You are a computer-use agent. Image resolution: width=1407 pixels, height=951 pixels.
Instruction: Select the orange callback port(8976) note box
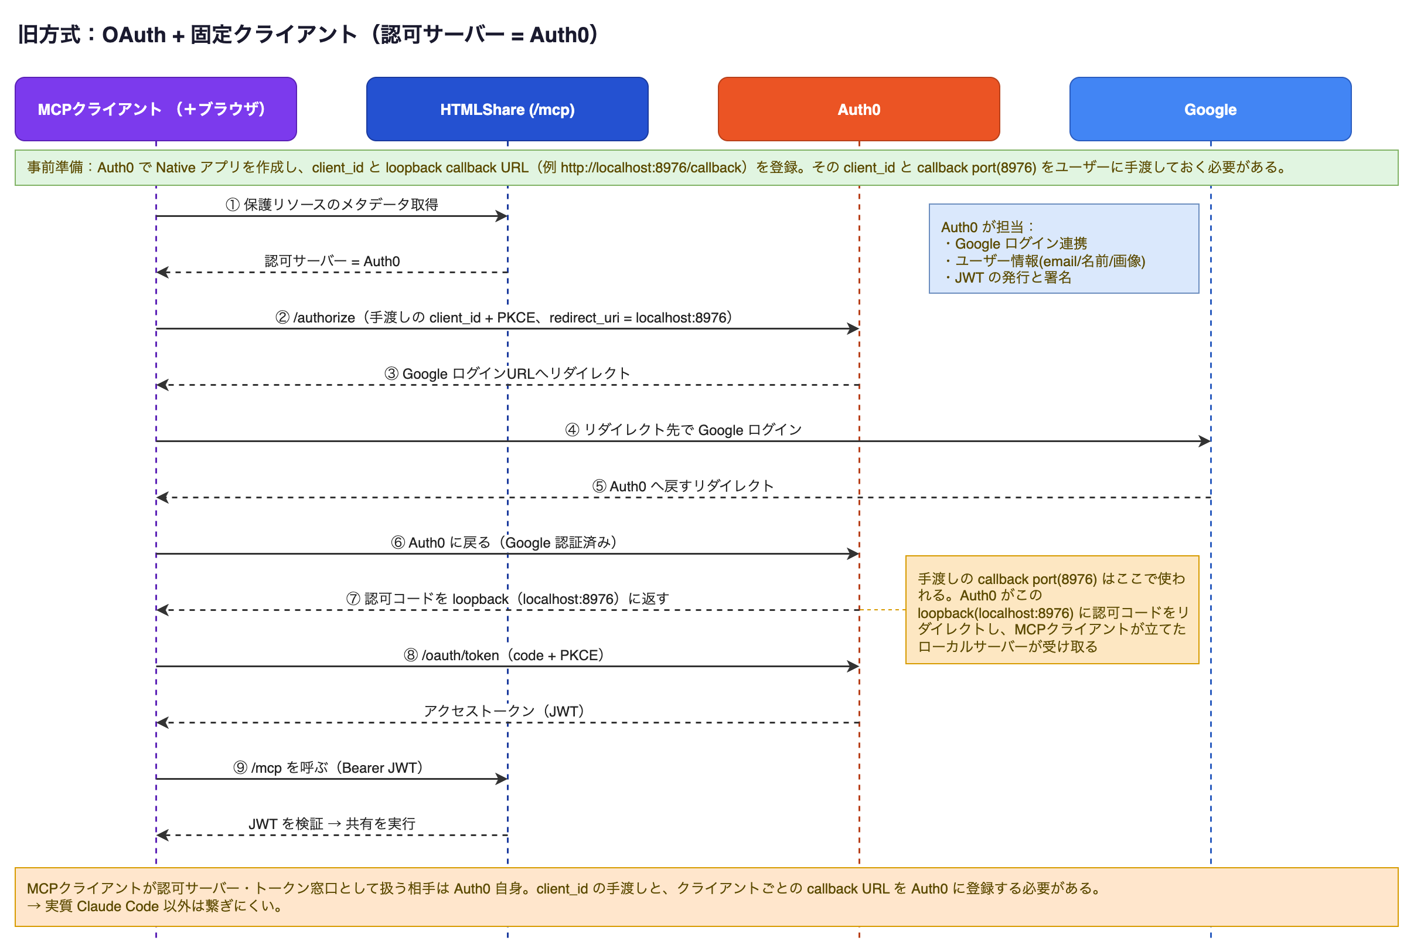pyautogui.click(x=1052, y=610)
